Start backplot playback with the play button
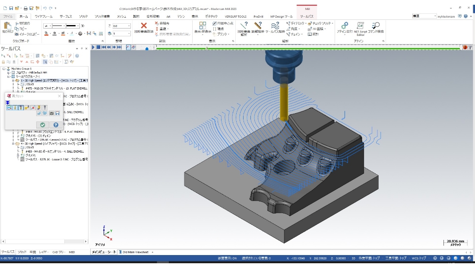The height and width of the screenshot is (268, 475). pyautogui.click(x=93, y=47)
